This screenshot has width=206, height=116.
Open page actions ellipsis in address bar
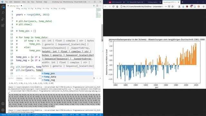click(x=166, y=6)
